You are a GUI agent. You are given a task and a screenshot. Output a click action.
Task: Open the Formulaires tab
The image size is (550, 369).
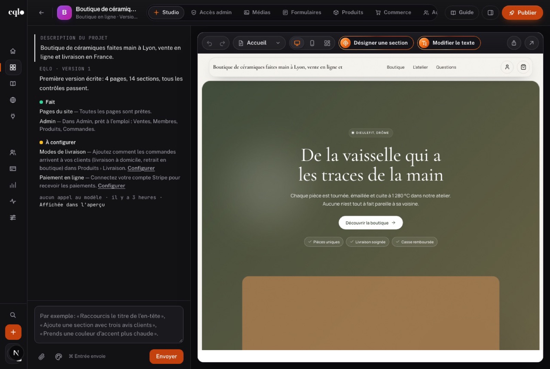click(302, 12)
